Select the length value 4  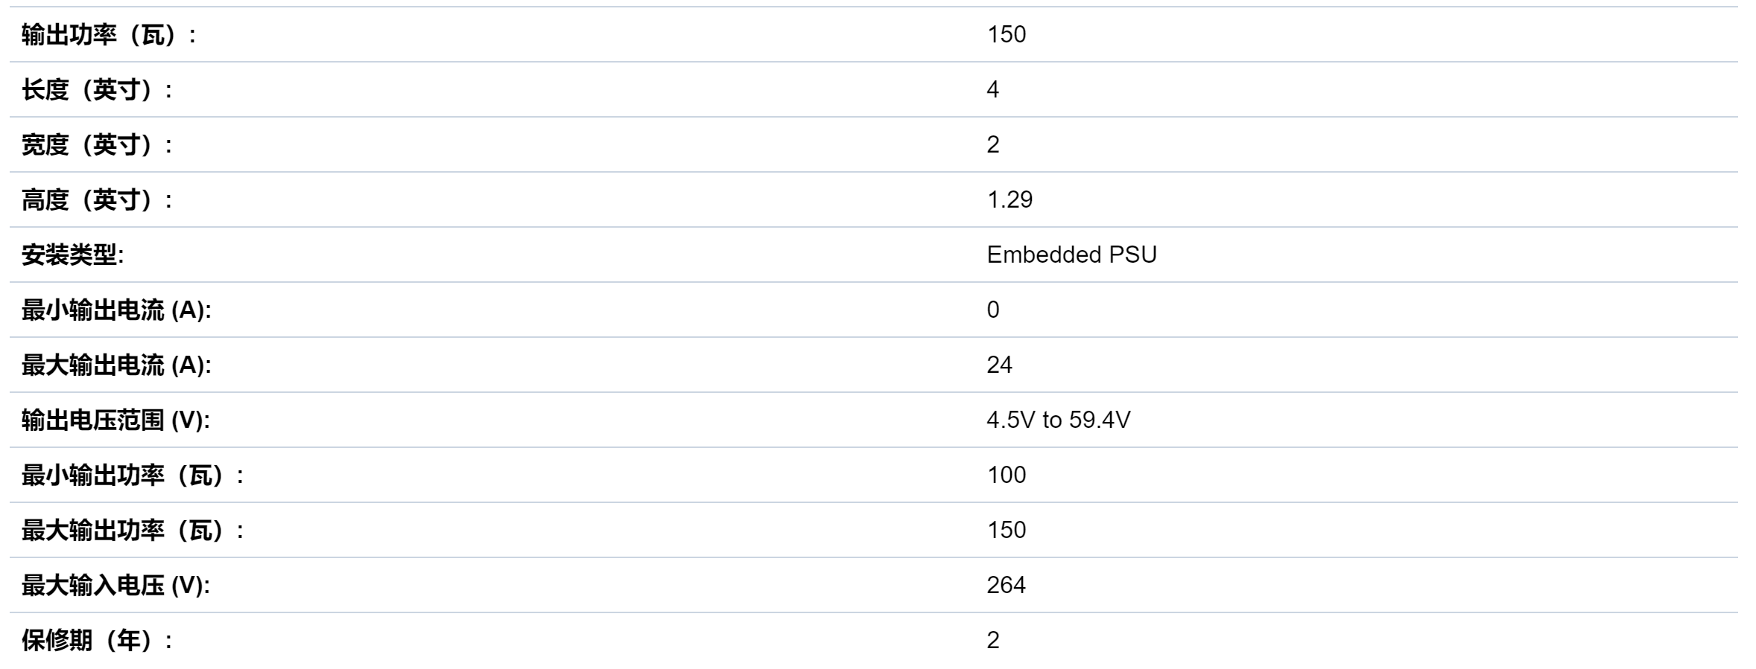(x=992, y=89)
